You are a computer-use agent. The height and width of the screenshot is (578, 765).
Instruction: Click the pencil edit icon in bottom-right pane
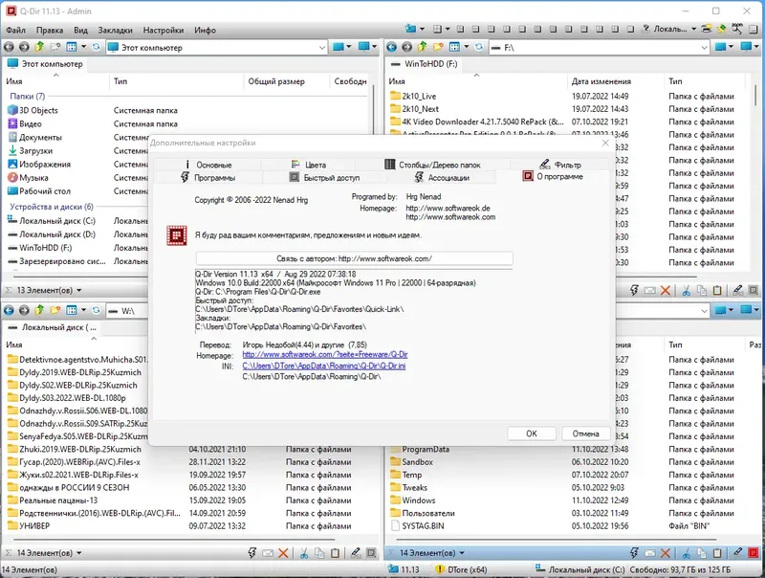coord(737,552)
